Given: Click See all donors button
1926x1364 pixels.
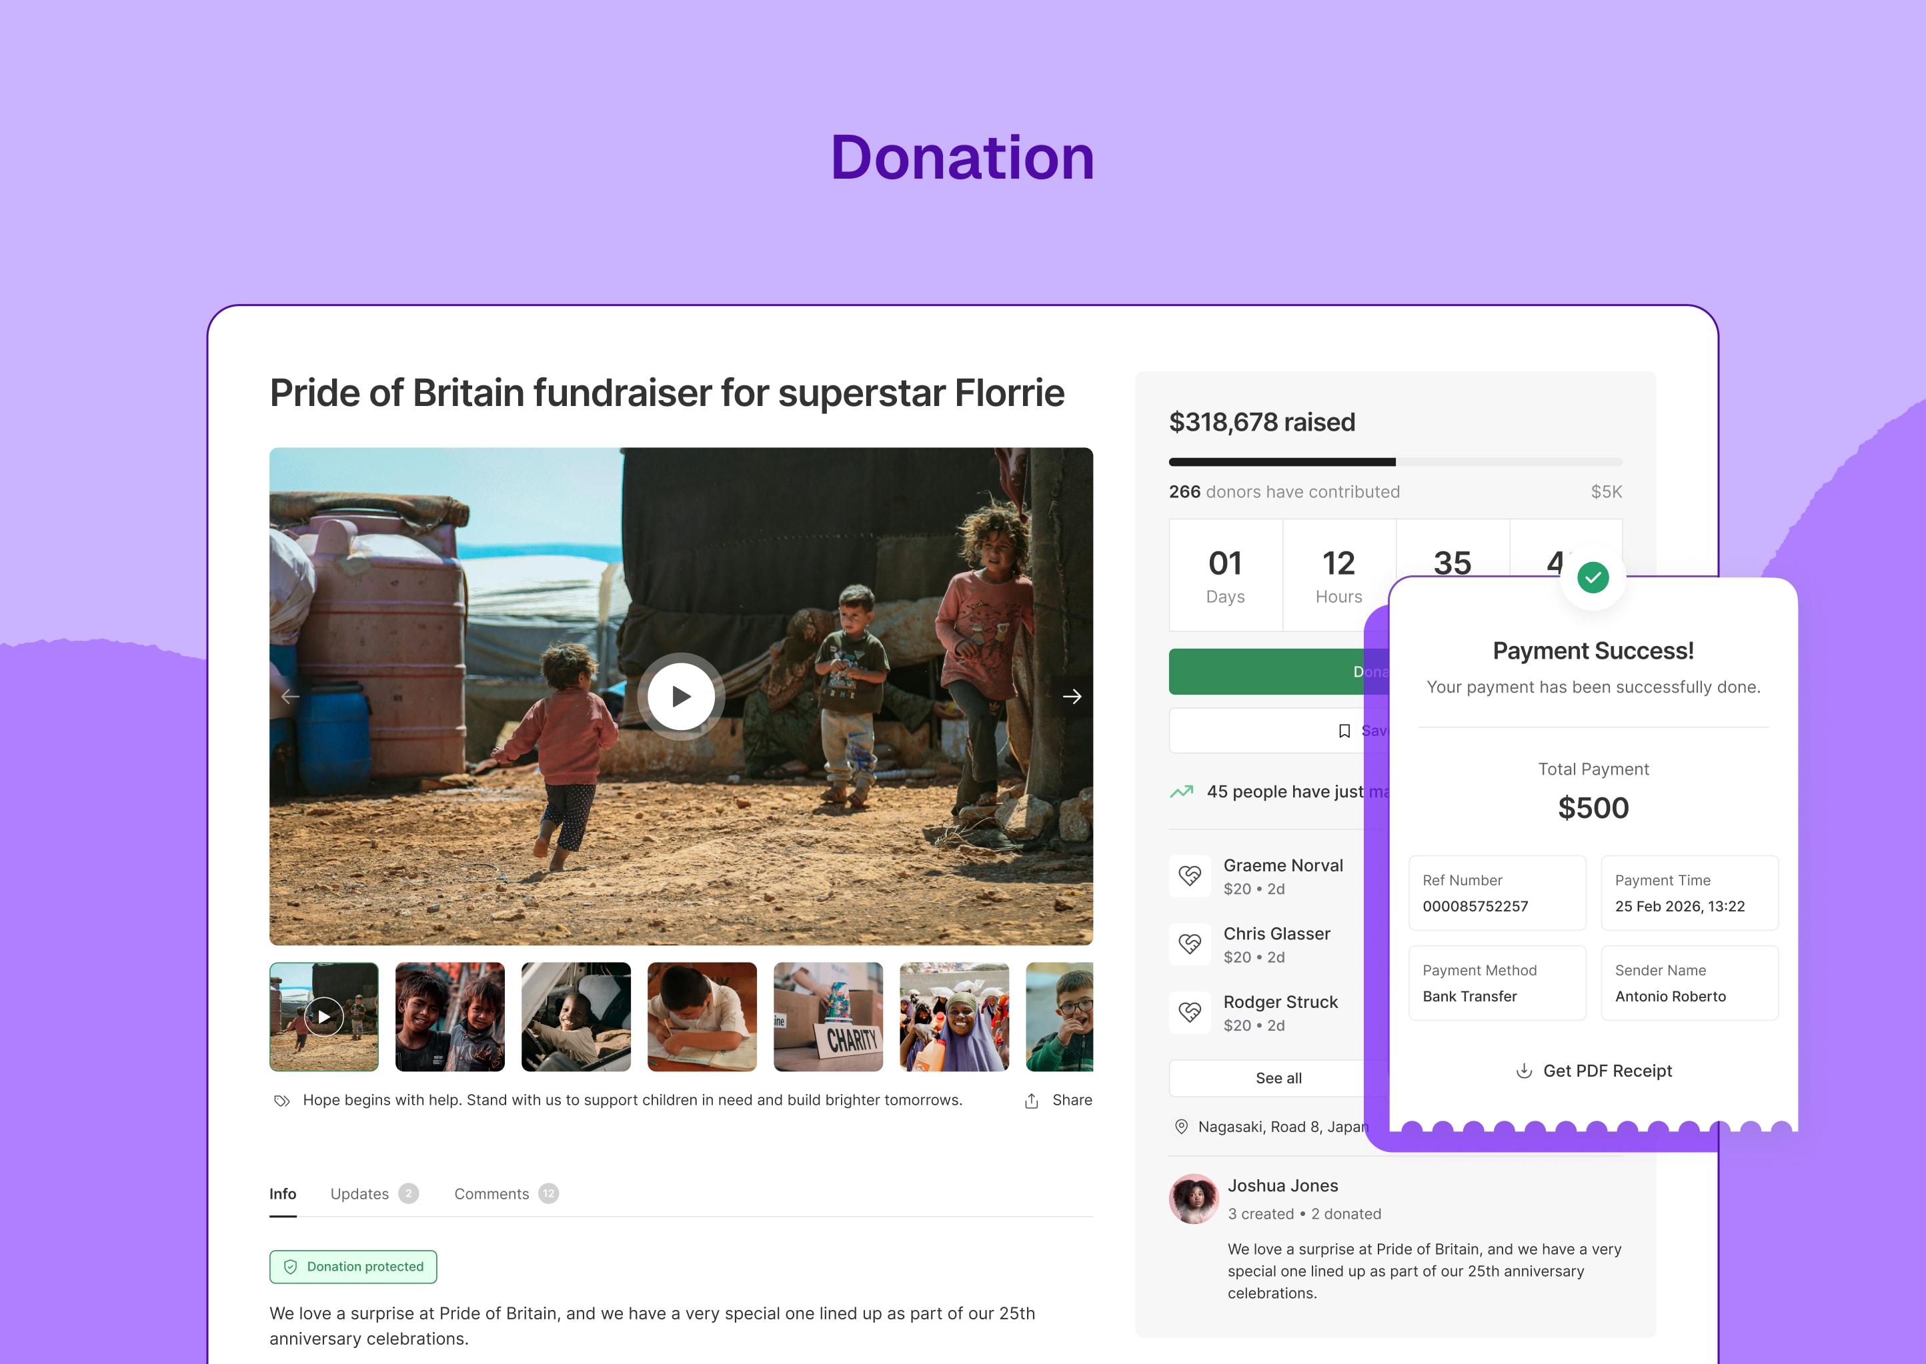Looking at the screenshot, I should 1278,1079.
